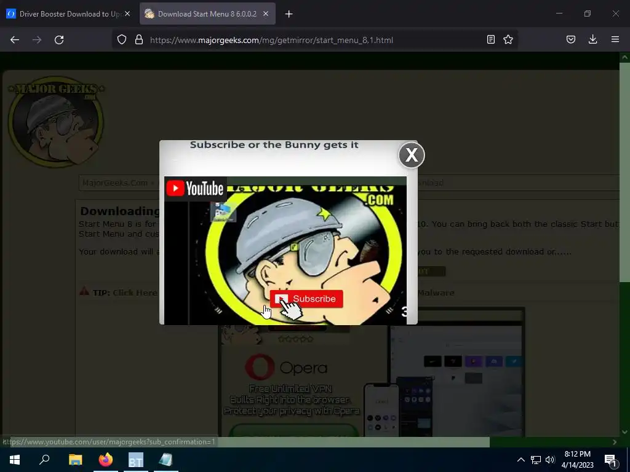This screenshot has height=472, width=630.
Task: Open File Explorer from taskbar
Action: point(75,460)
